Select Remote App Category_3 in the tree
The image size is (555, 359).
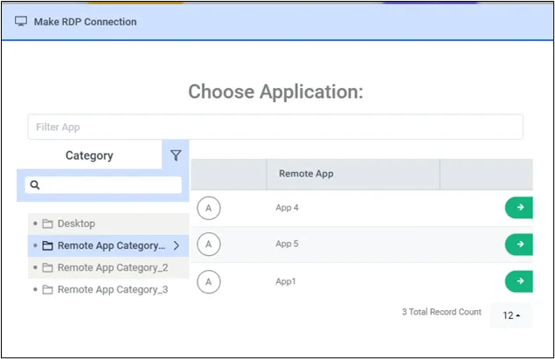click(x=108, y=290)
